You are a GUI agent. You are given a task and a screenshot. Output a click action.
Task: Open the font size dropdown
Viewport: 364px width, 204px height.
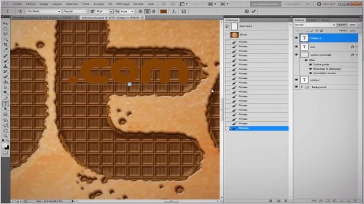click(x=111, y=11)
